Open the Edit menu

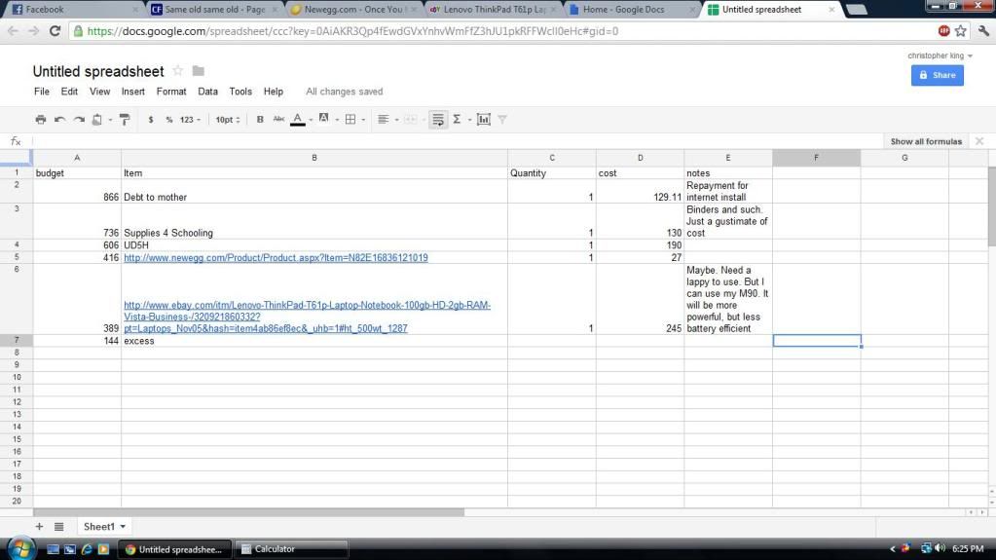pyautogui.click(x=69, y=92)
